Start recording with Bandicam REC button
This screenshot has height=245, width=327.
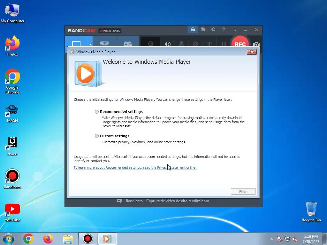coord(240,42)
